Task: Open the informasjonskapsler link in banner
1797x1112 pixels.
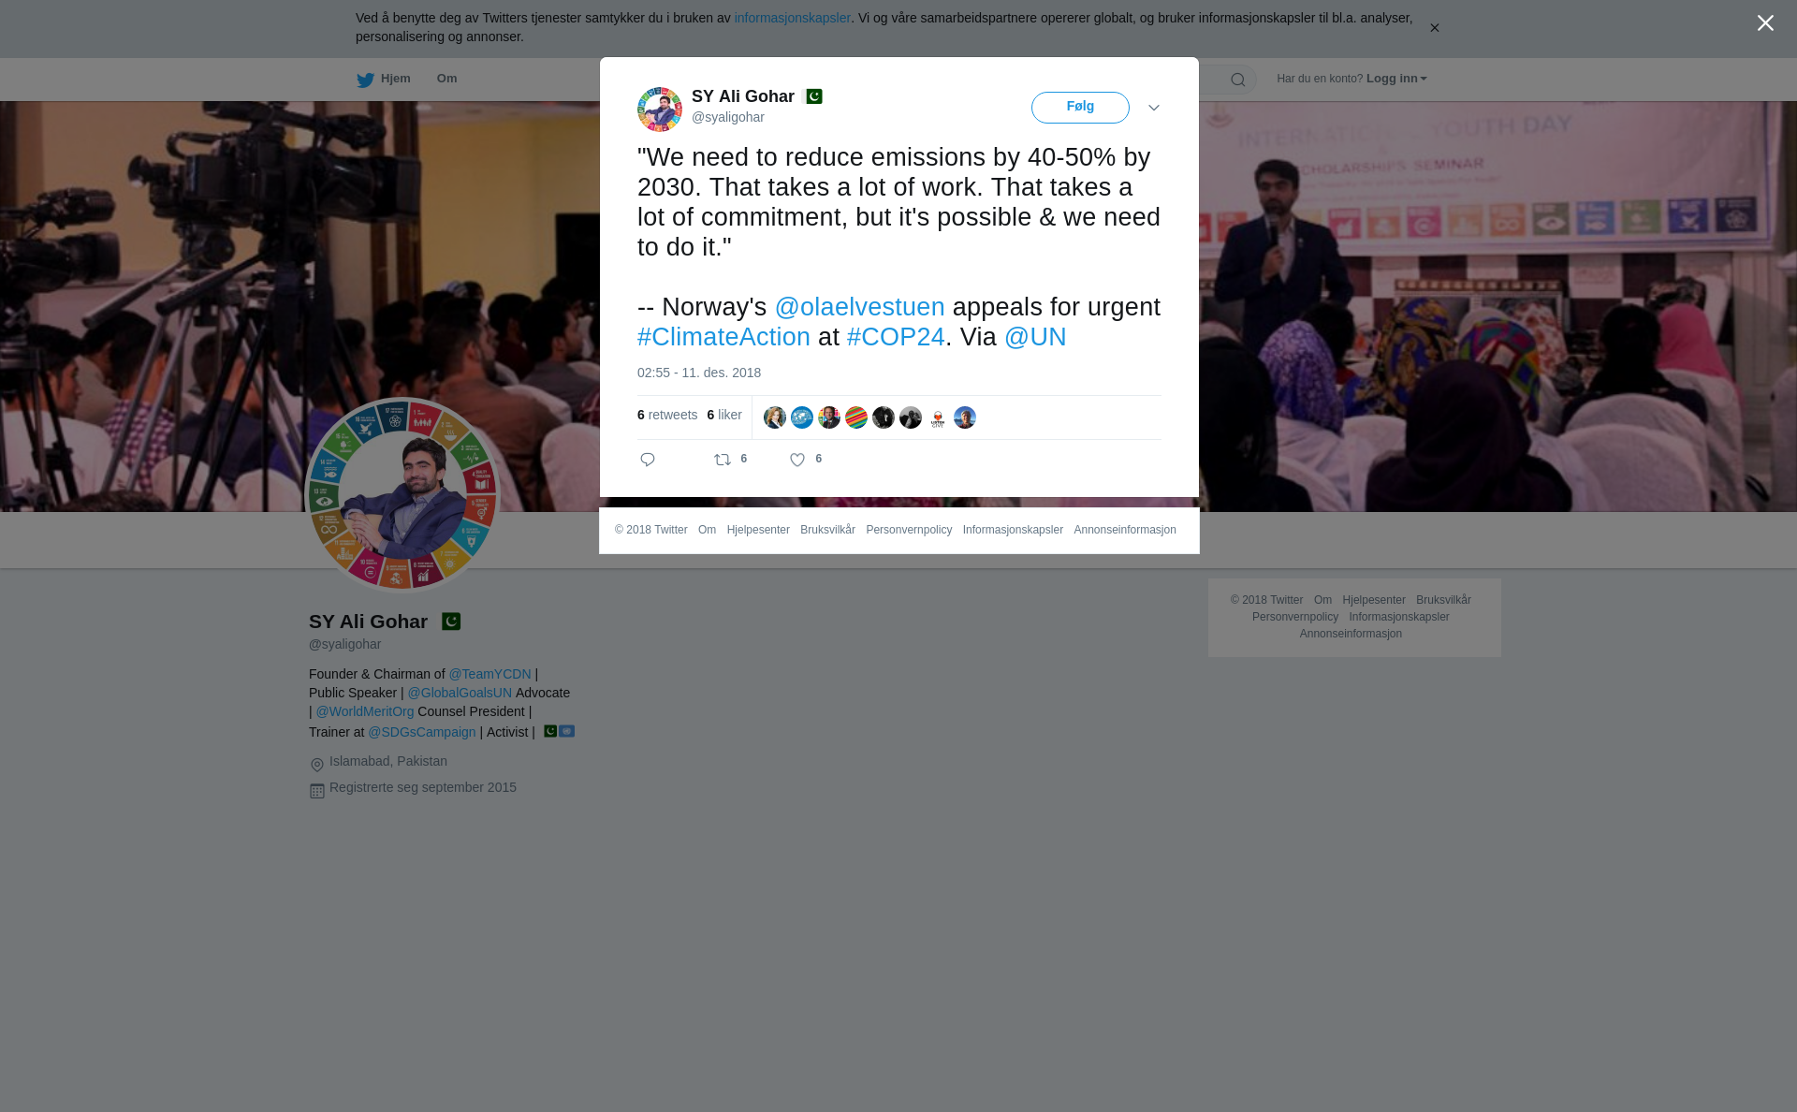Action: click(792, 18)
